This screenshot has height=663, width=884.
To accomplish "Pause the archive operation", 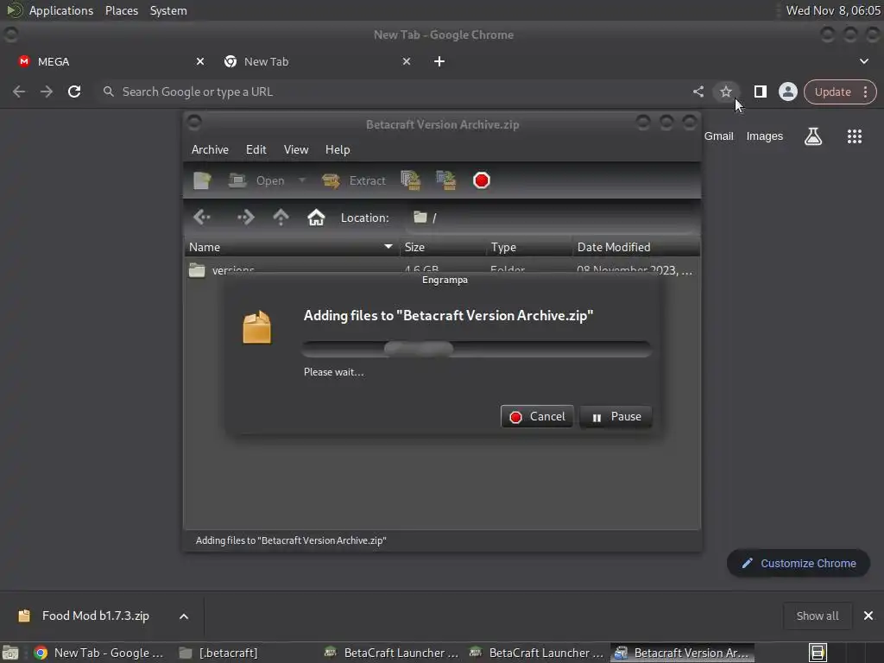I will pos(616,417).
